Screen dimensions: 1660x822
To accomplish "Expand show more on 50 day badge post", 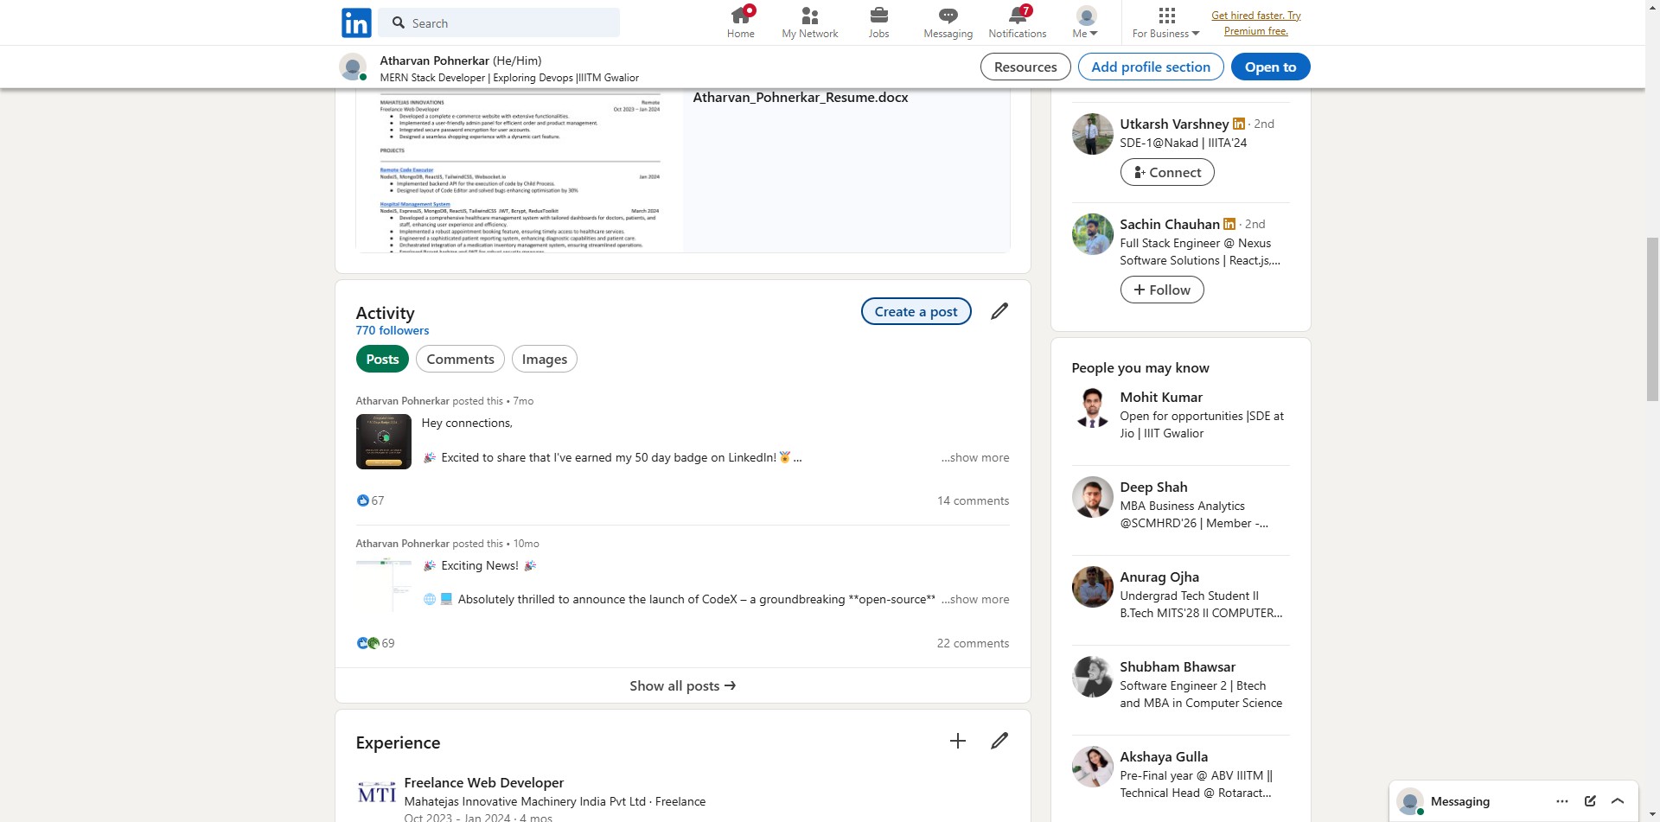I will (x=974, y=457).
